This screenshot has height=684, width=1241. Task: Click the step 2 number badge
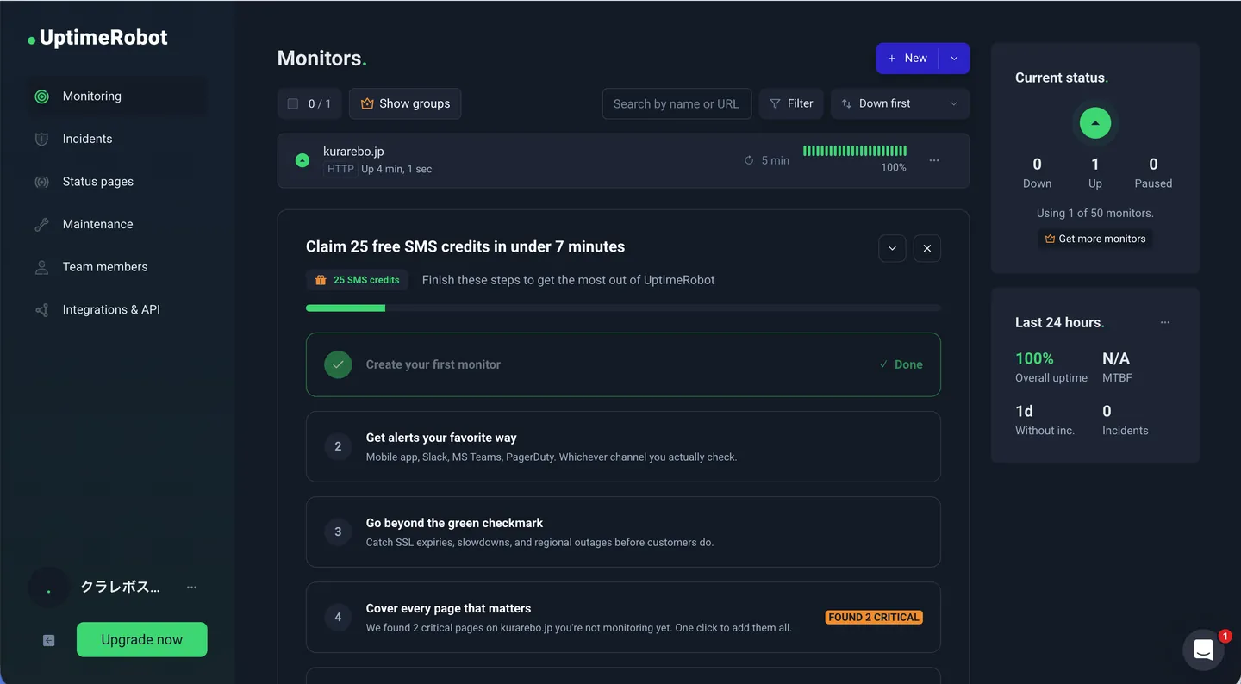338,446
